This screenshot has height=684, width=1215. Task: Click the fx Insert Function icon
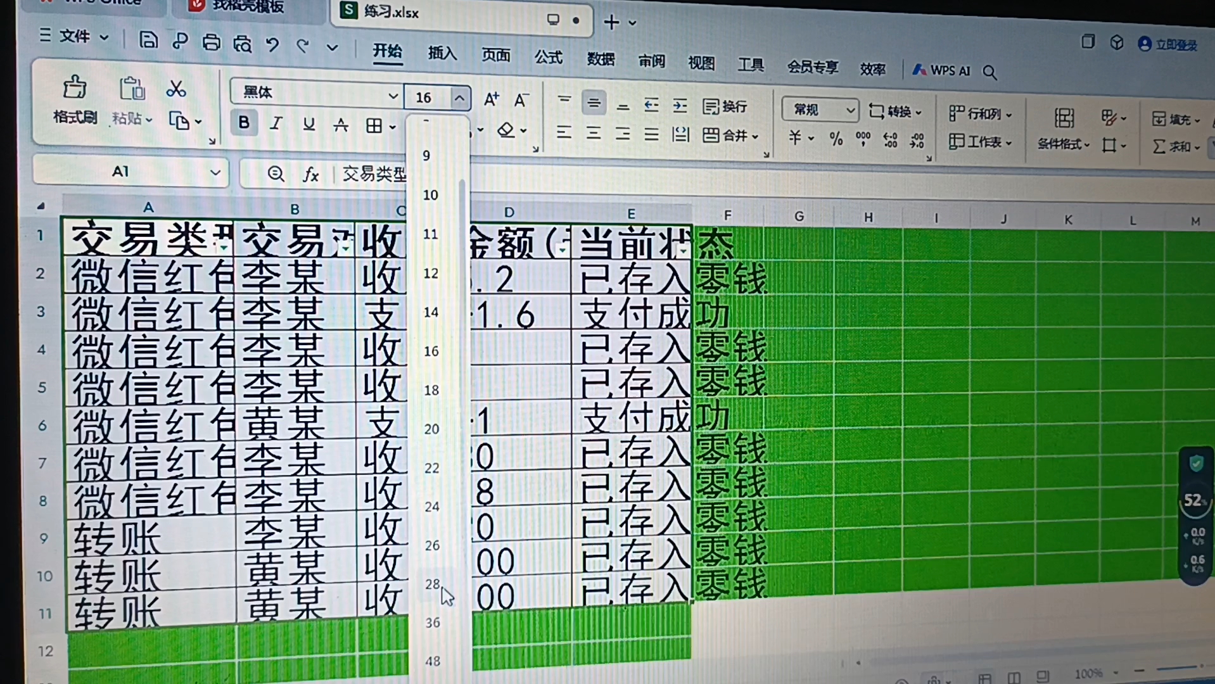310,174
